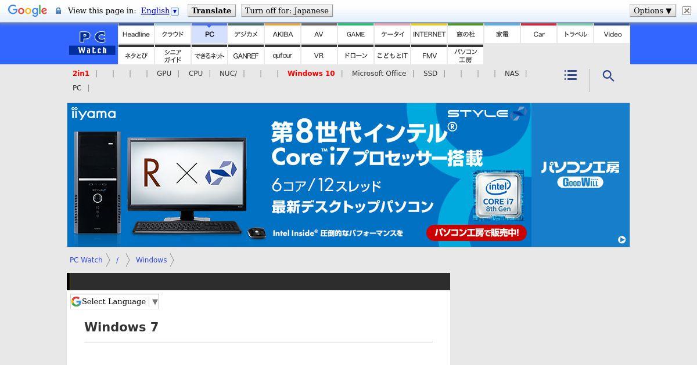Select the PC tab

click(209, 34)
